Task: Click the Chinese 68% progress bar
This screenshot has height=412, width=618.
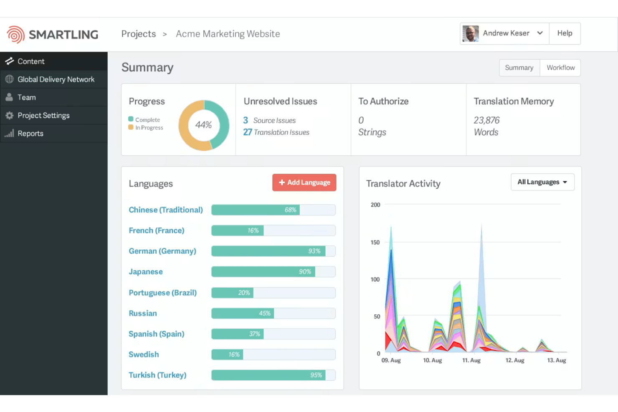Action: tap(274, 210)
